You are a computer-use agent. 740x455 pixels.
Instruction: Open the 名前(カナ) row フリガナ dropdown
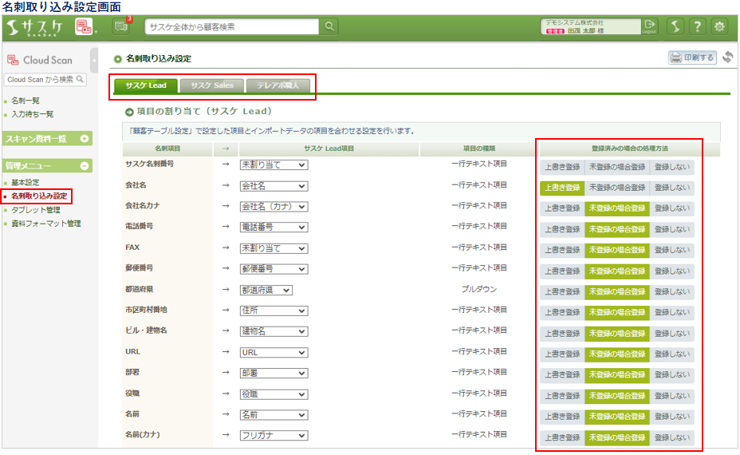[x=274, y=436]
